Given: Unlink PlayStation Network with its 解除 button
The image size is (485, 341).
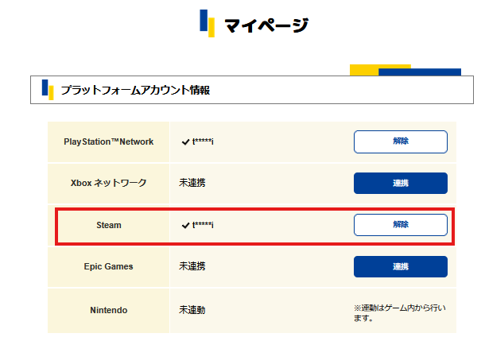Looking at the screenshot, I should (x=401, y=141).
